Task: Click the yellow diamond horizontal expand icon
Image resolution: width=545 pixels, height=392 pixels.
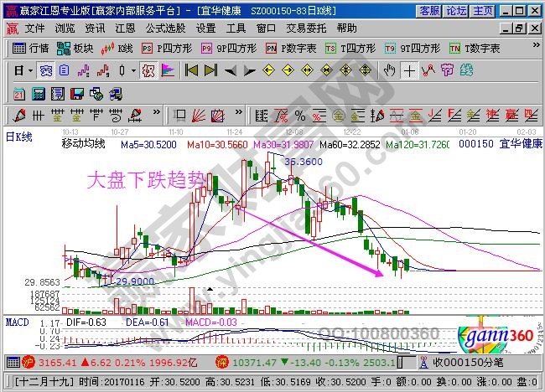Action: coord(308,71)
